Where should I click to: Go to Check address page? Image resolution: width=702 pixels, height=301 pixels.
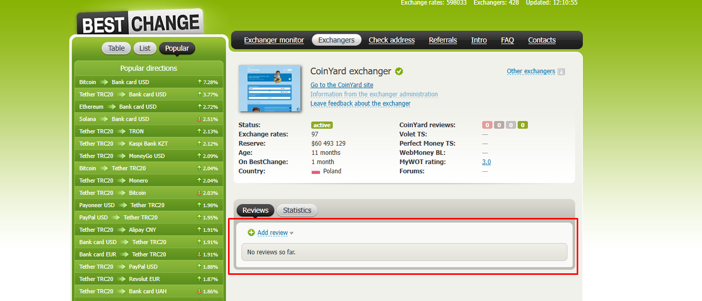(392, 40)
